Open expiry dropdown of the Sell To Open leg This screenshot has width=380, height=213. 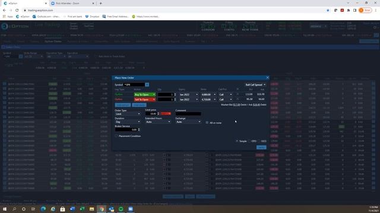pos(189,99)
